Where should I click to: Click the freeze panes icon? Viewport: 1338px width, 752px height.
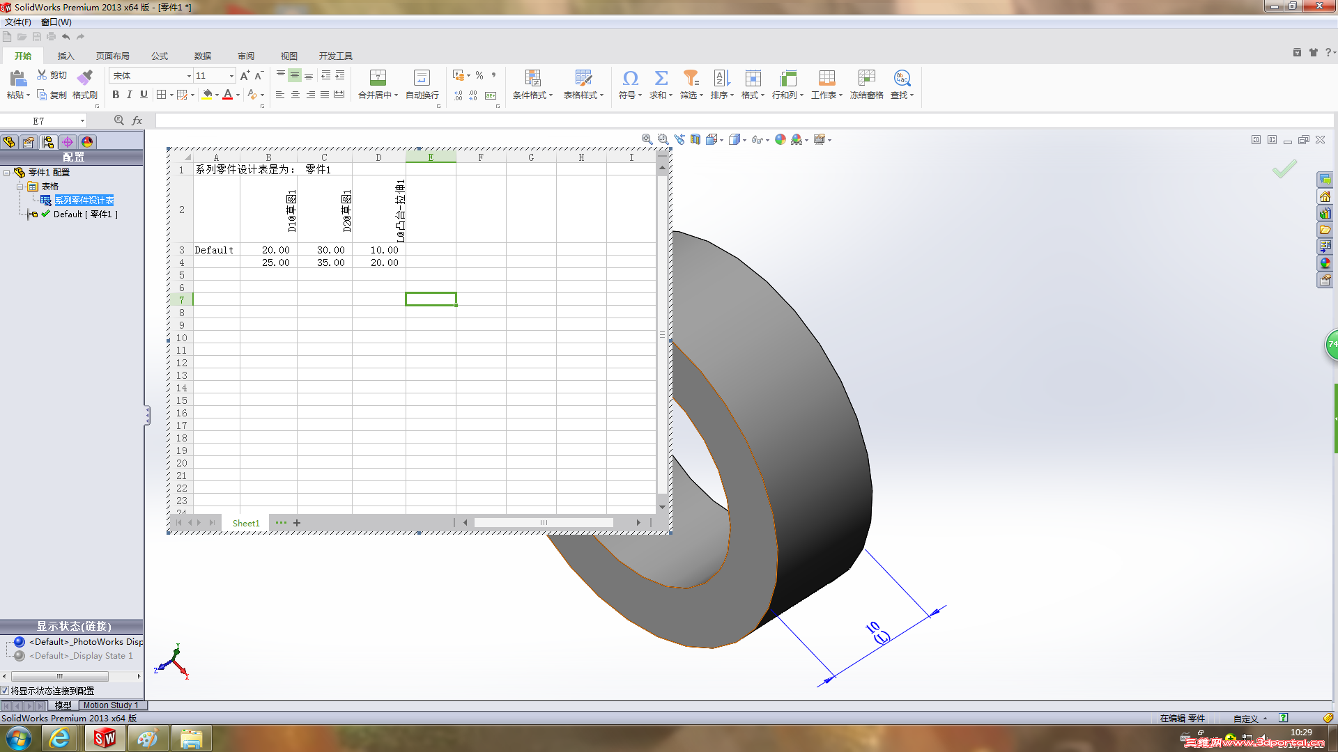[866, 77]
